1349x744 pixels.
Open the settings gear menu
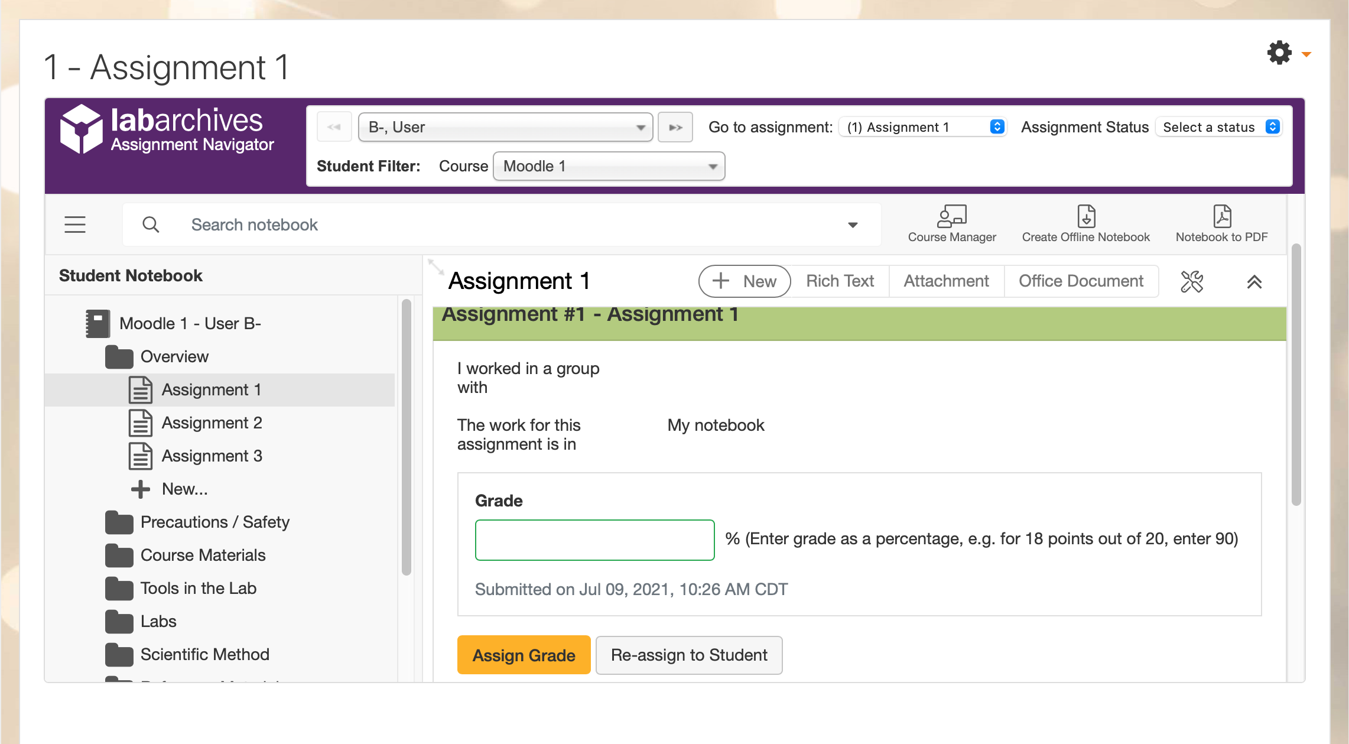coord(1279,53)
